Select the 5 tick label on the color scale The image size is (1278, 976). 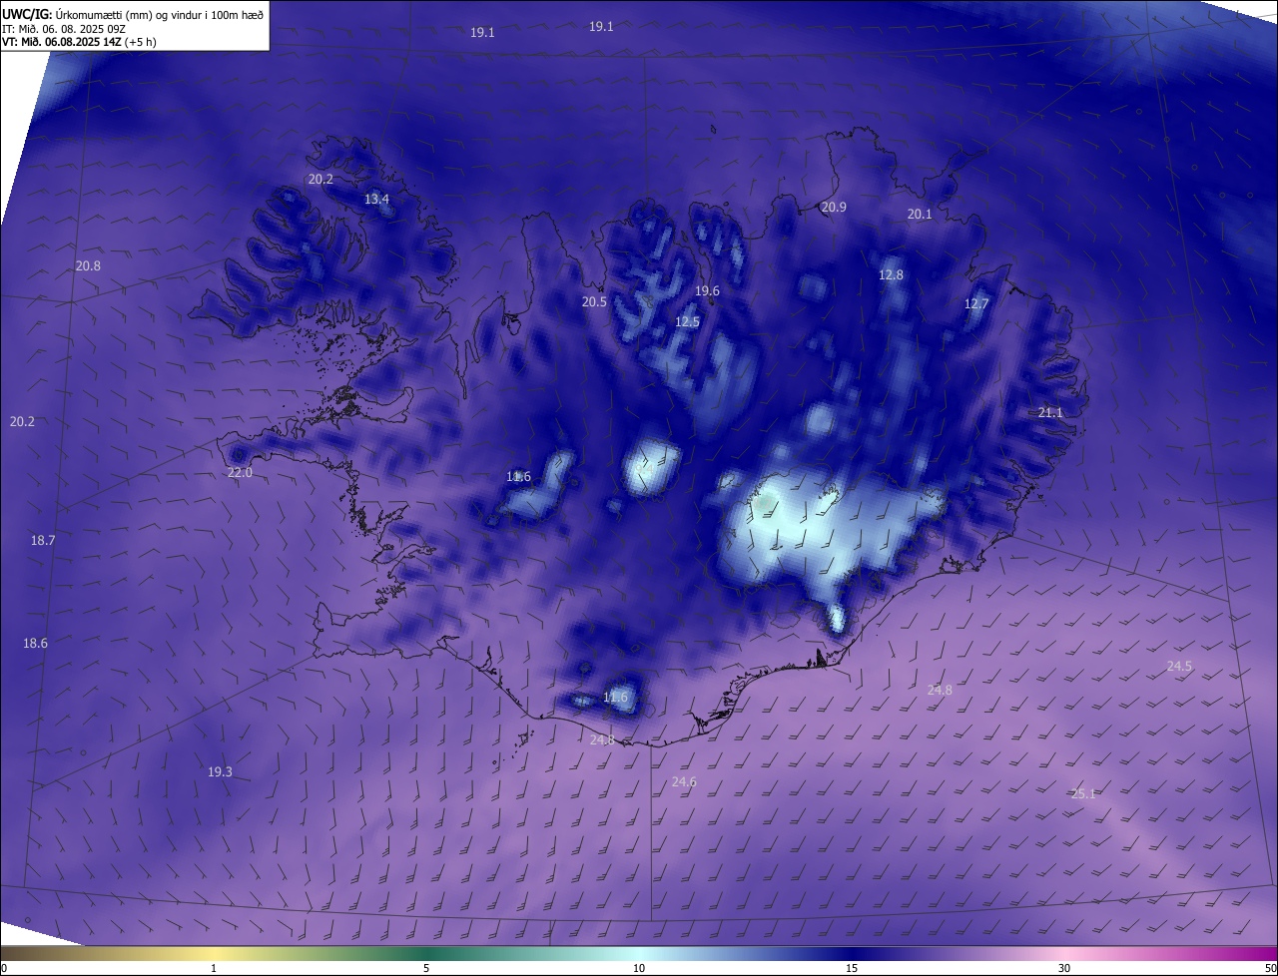coord(426,968)
